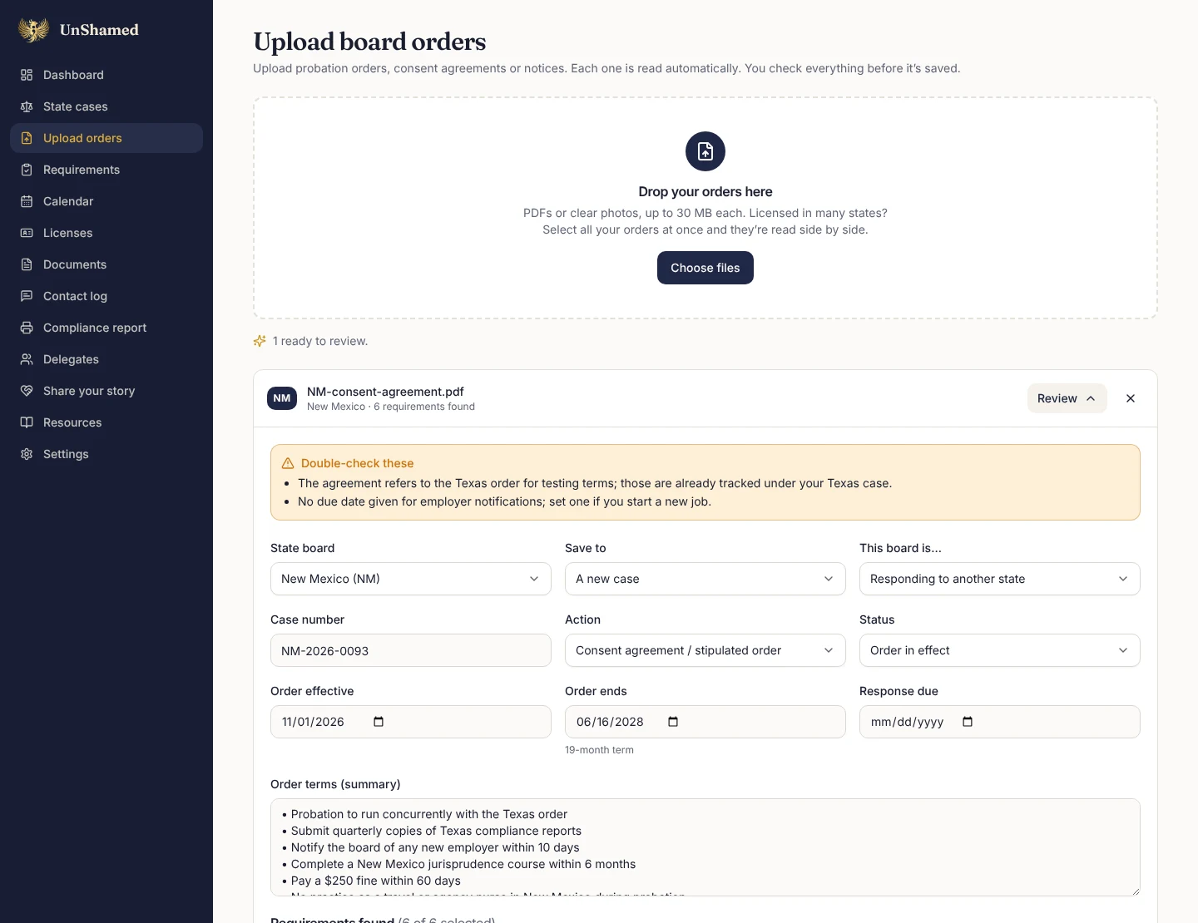This screenshot has height=923, width=1198.
Task: Click the Share your story heart icon
Action: point(27,391)
